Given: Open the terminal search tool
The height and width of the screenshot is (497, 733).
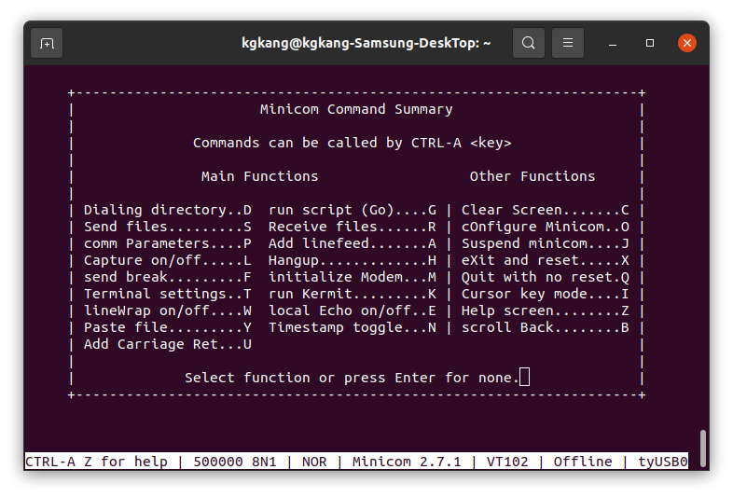Looking at the screenshot, I should coord(528,43).
